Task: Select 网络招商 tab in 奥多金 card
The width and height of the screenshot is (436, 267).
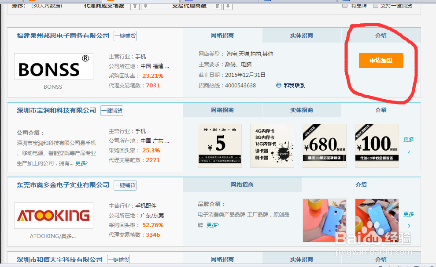Action: (242, 184)
